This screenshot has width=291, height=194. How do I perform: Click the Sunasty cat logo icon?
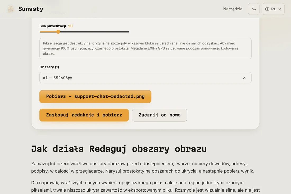coord(11,9)
